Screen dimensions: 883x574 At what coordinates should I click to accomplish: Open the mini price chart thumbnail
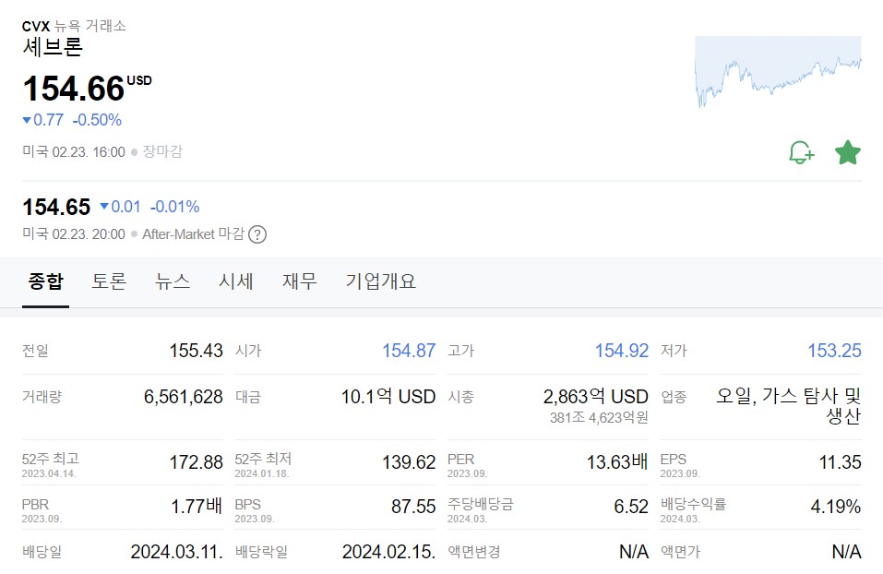pyautogui.click(x=778, y=72)
